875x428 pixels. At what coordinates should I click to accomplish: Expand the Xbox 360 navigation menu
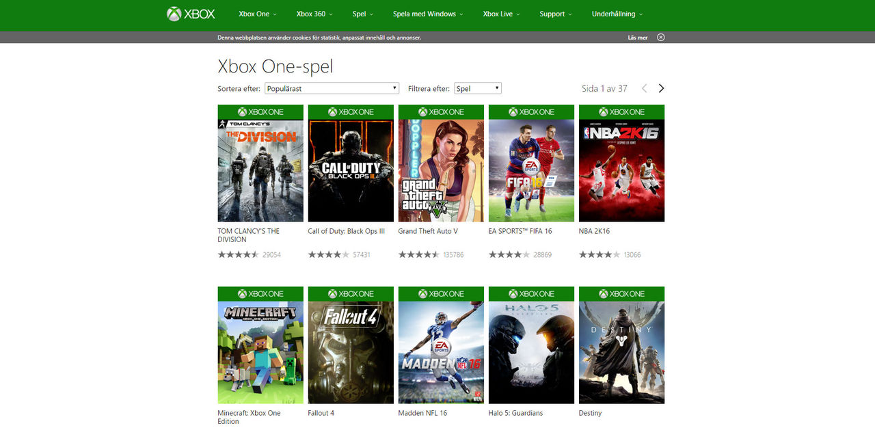(314, 14)
